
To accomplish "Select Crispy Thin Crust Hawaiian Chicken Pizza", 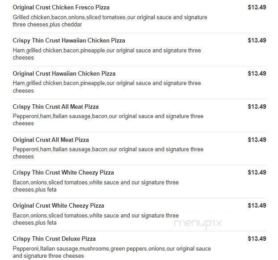I will click(69, 40).
